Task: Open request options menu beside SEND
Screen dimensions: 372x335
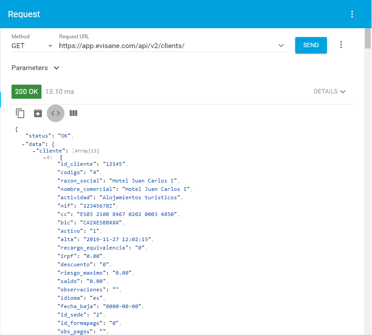Action: [341, 45]
